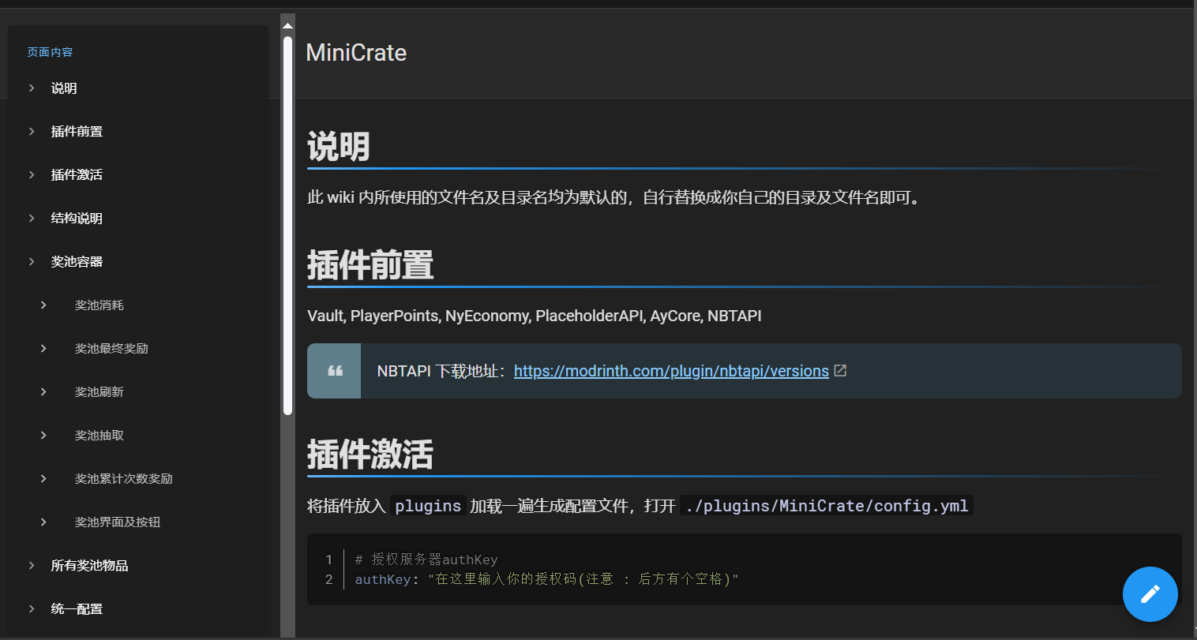The width and height of the screenshot is (1197, 640).
Task: Click the 页面内容 sidebar label
Action: [50, 52]
